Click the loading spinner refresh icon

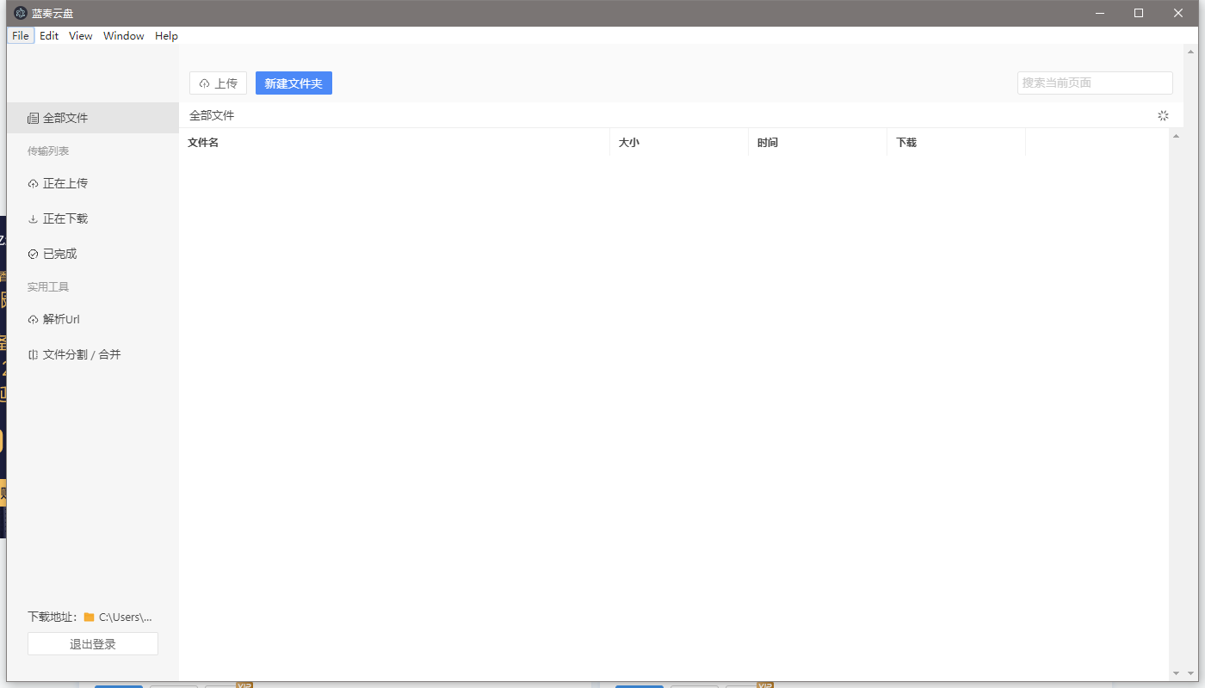click(1163, 115)
